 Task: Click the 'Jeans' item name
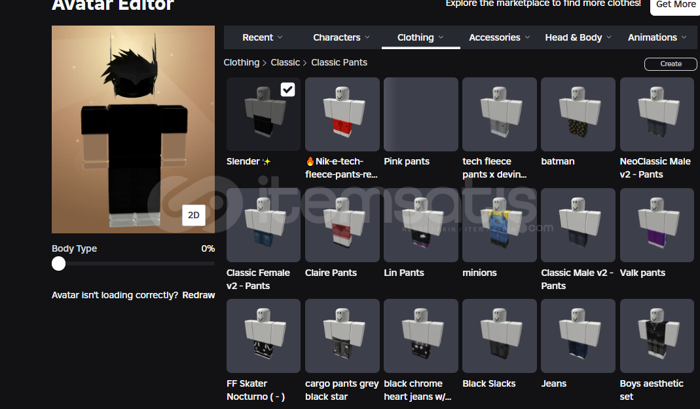(553, 383)
